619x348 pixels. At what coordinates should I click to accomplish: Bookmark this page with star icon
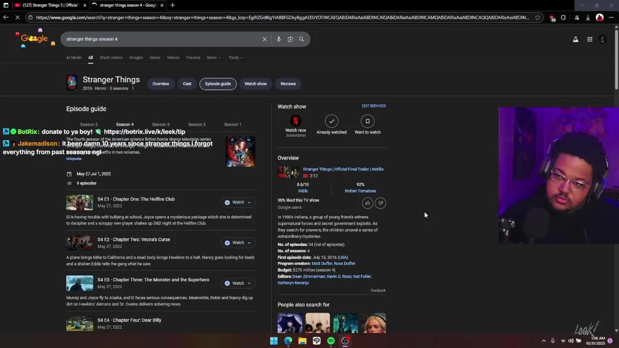coord(537,17)
